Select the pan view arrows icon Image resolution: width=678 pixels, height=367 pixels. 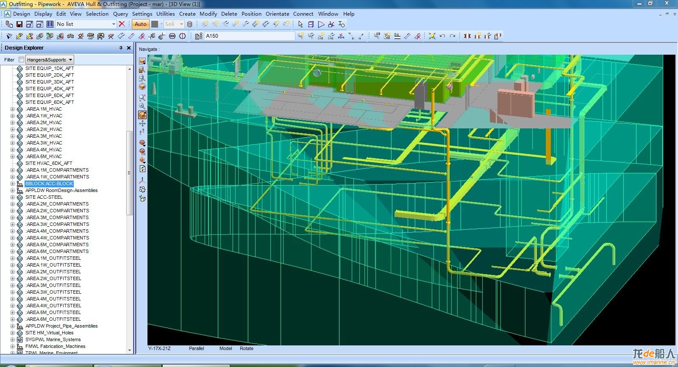click(x=142, y=123)
